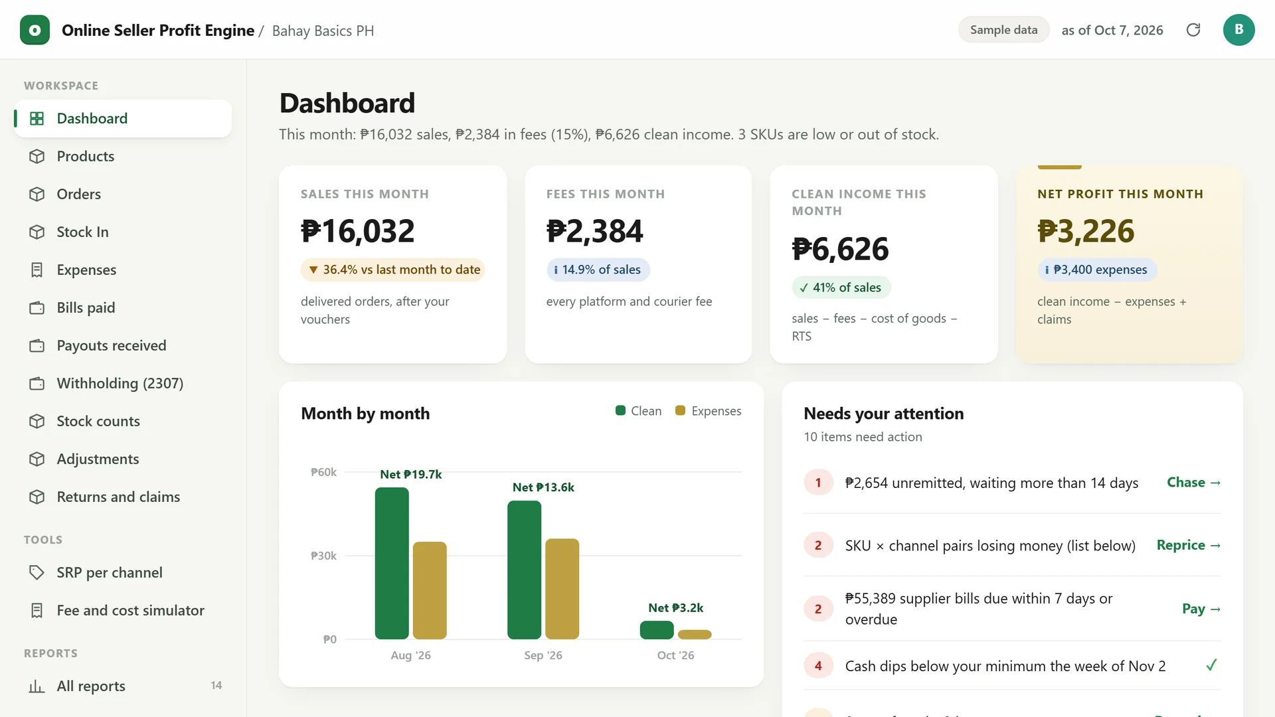Click the '₱3,400 expenses' badge
The height and width of the screenshot is (717, 1275).
(x=1096, y=270)
